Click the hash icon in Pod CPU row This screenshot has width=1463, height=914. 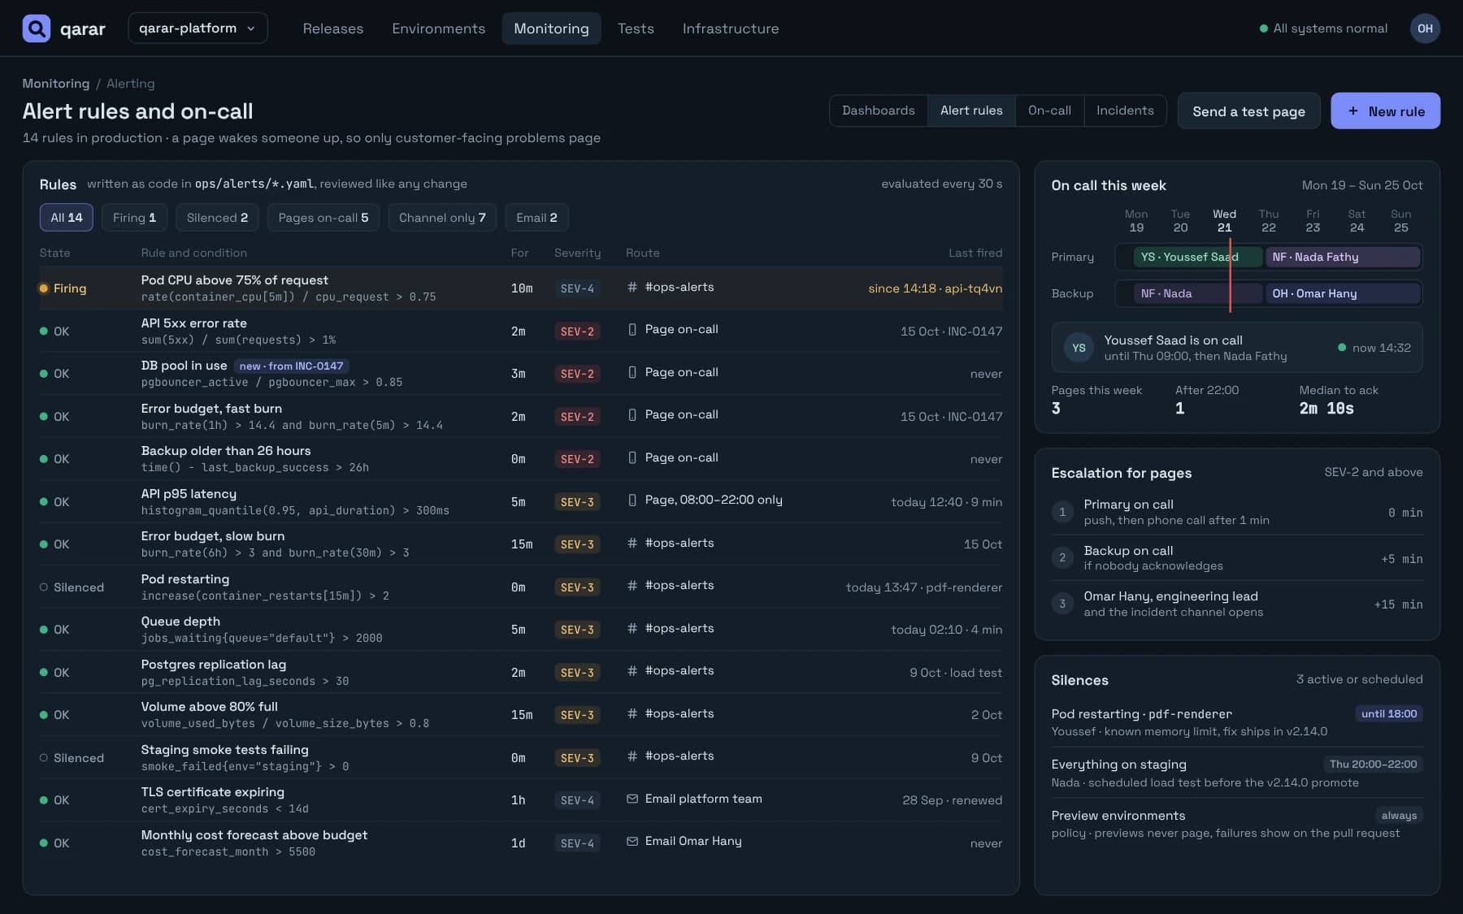click(x=632, y=287)
